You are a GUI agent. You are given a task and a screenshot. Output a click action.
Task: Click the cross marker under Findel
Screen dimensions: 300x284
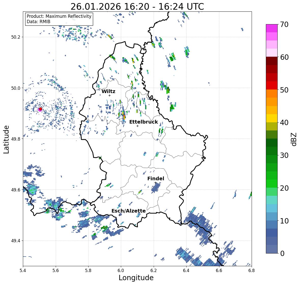point(155,183)
